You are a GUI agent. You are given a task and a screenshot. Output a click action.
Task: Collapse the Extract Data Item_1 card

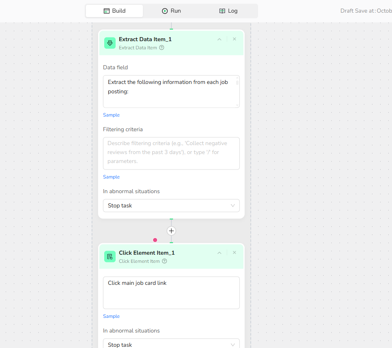click(219, 40)
